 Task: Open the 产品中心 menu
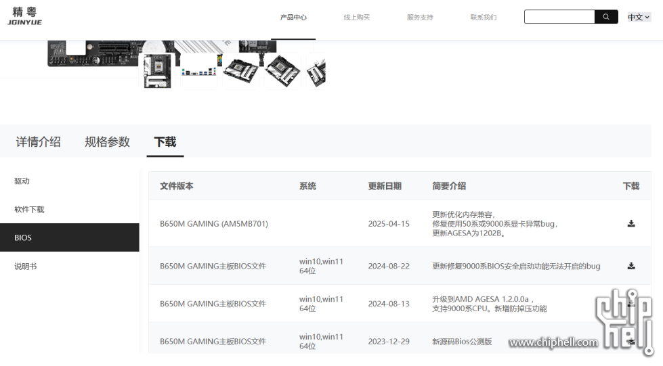[293, 18]
